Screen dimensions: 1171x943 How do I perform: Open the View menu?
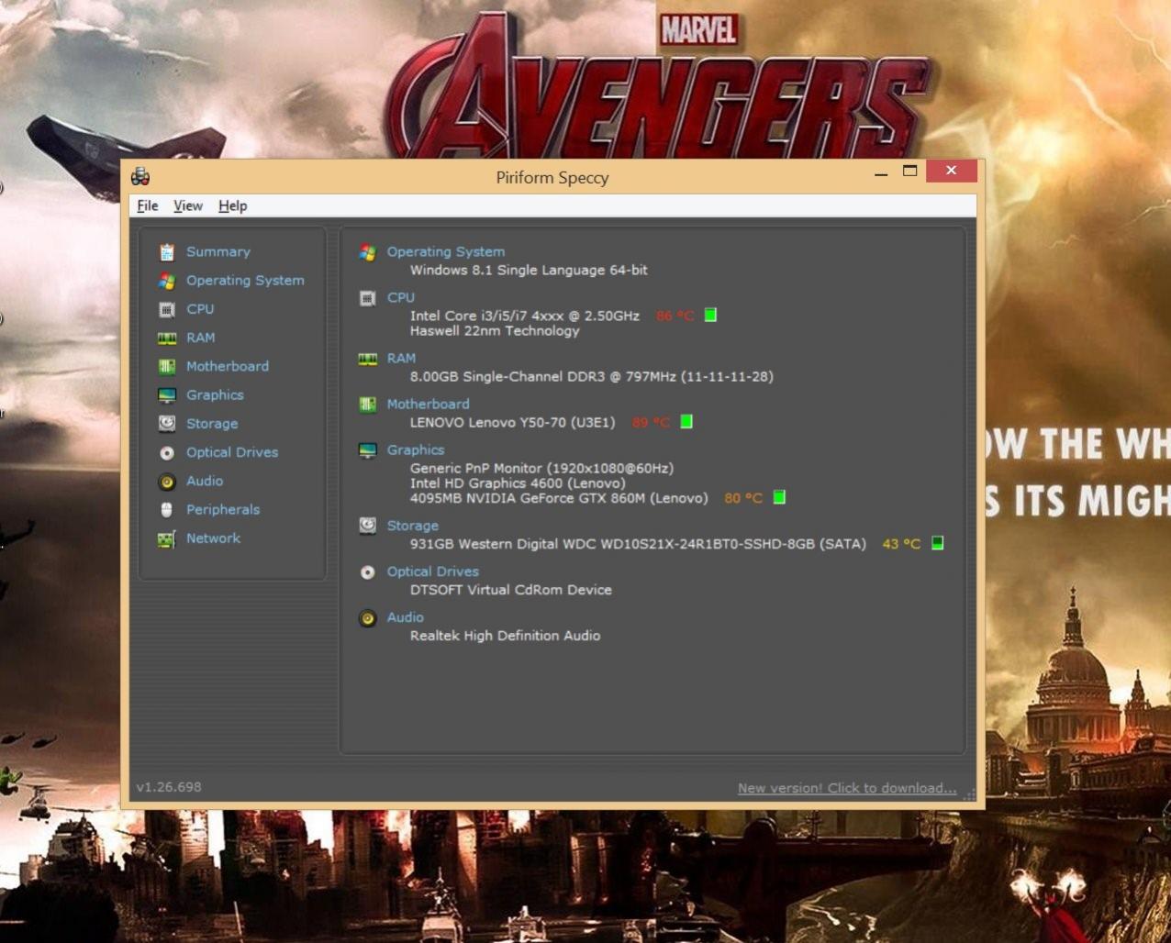coord(188,206)
